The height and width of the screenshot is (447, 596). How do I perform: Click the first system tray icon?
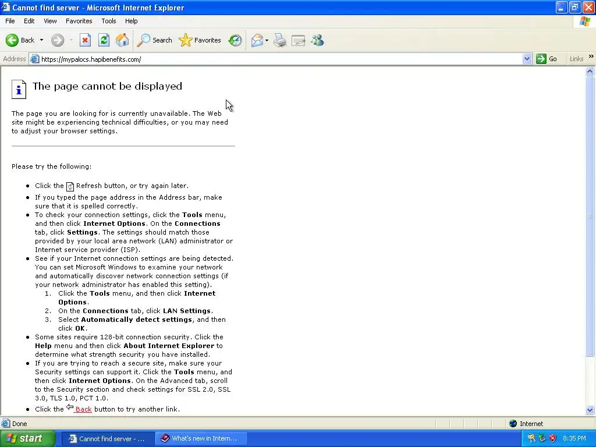coord(531,439)
